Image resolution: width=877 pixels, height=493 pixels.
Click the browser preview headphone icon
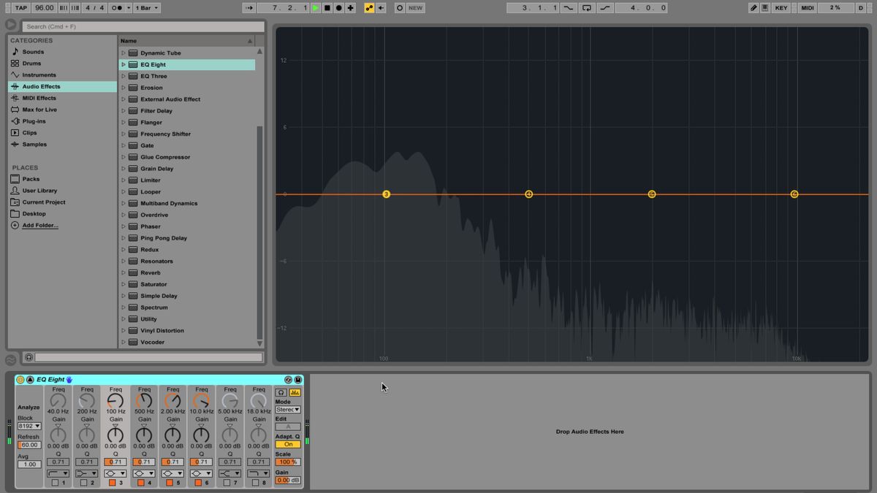[29, 357]
